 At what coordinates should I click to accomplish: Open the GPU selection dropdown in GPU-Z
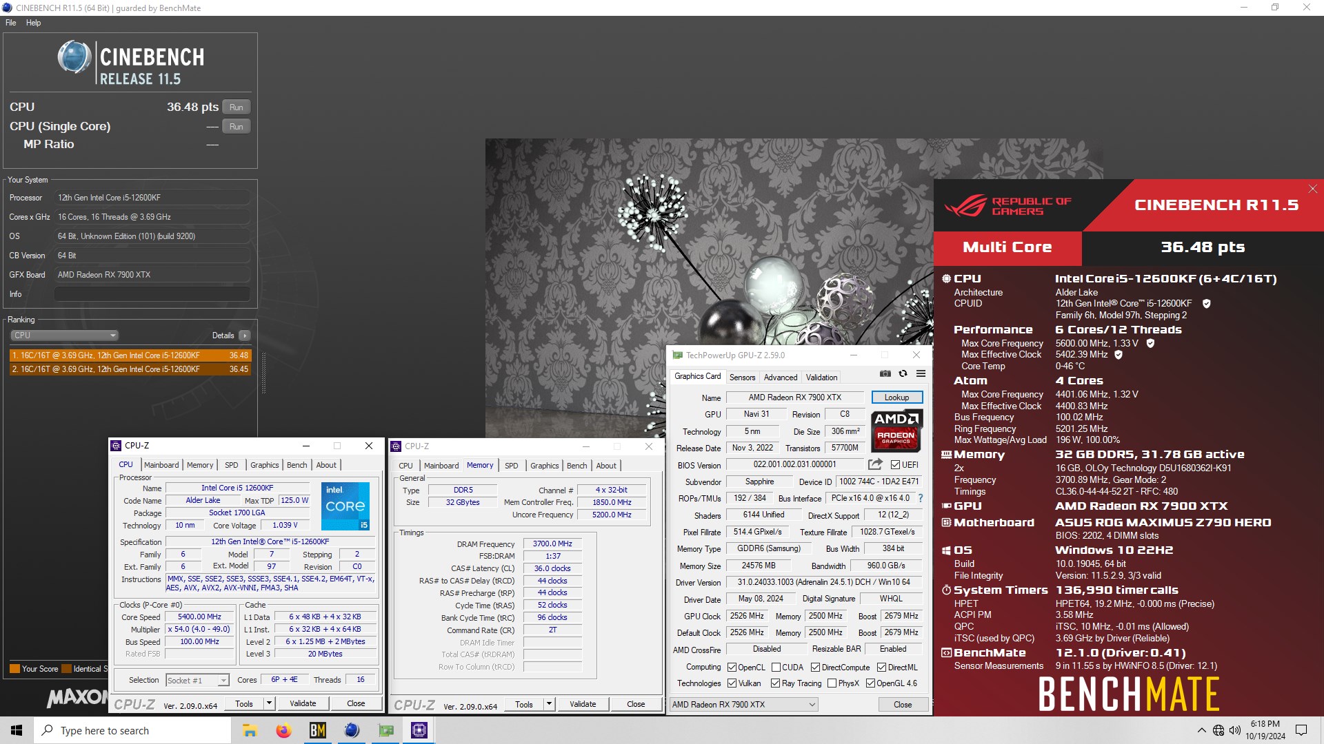tap(744, 705)
